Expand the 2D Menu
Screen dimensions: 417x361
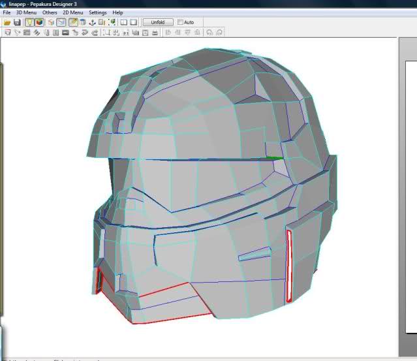(72, 12)
